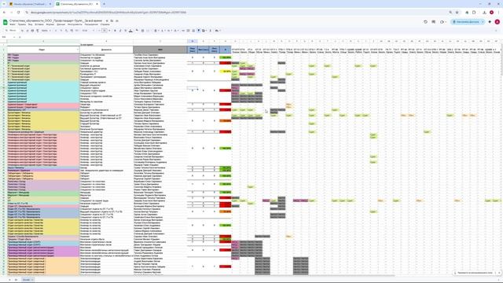Click the Merge cells icon

(148, 31)
